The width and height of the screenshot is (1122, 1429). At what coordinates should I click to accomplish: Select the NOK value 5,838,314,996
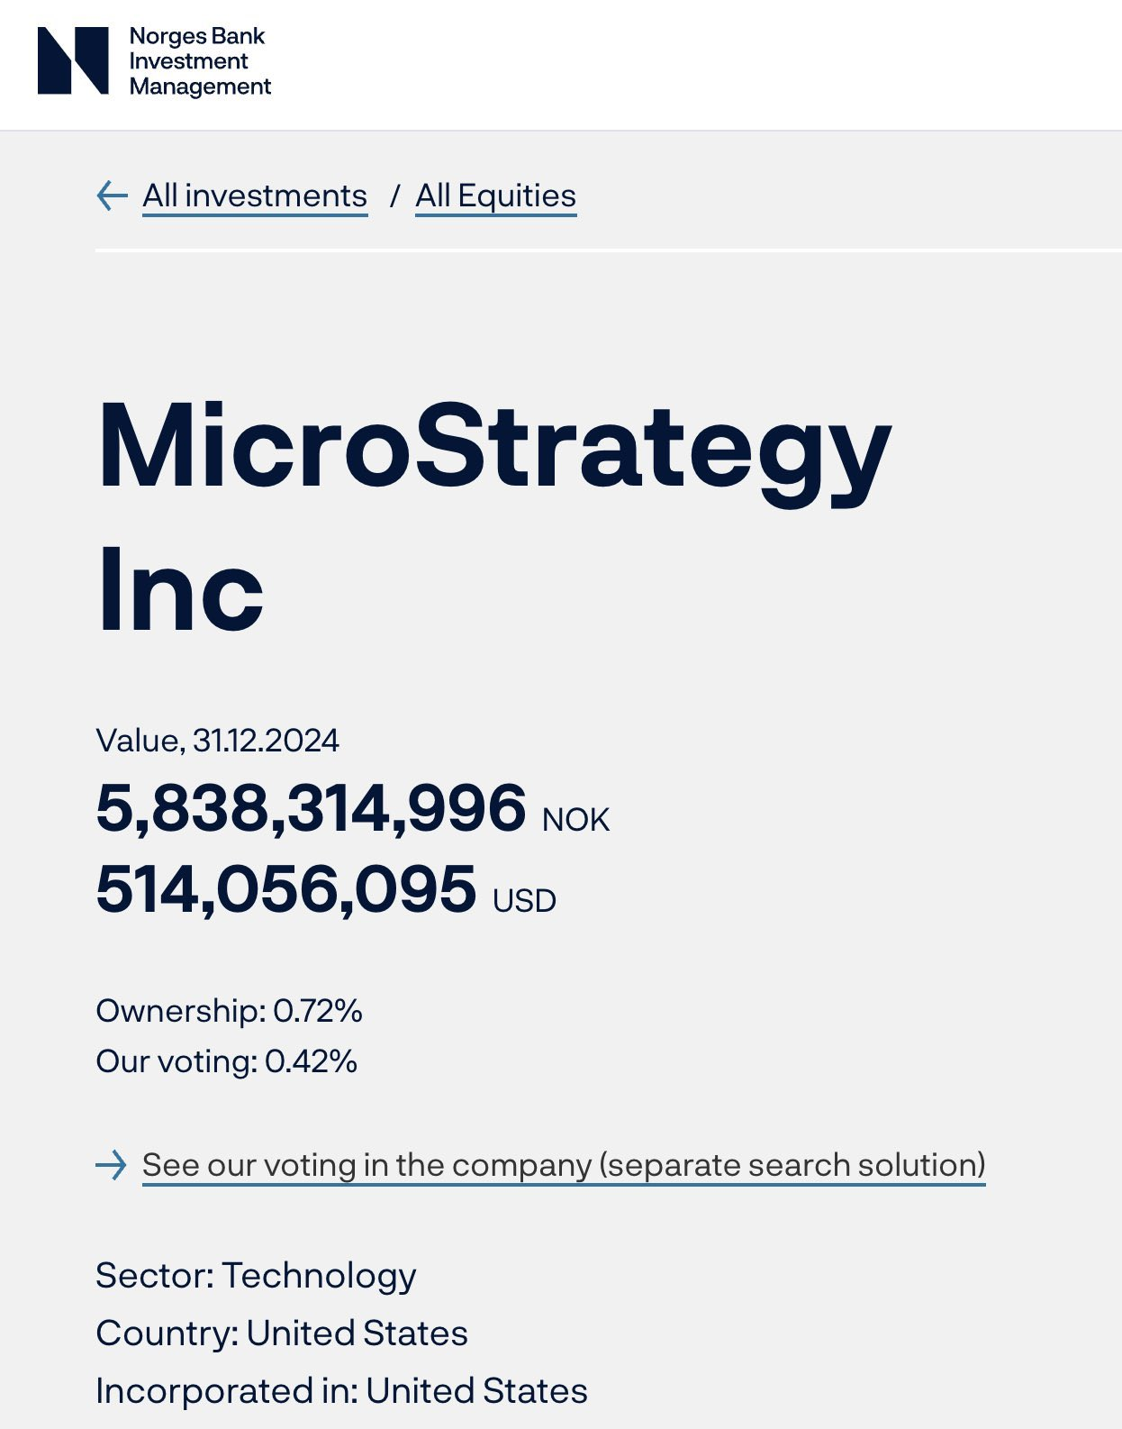pos(311,809)
